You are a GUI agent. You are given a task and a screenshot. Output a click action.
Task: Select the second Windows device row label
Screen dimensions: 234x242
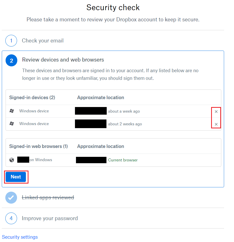click(x=34, y=124)
